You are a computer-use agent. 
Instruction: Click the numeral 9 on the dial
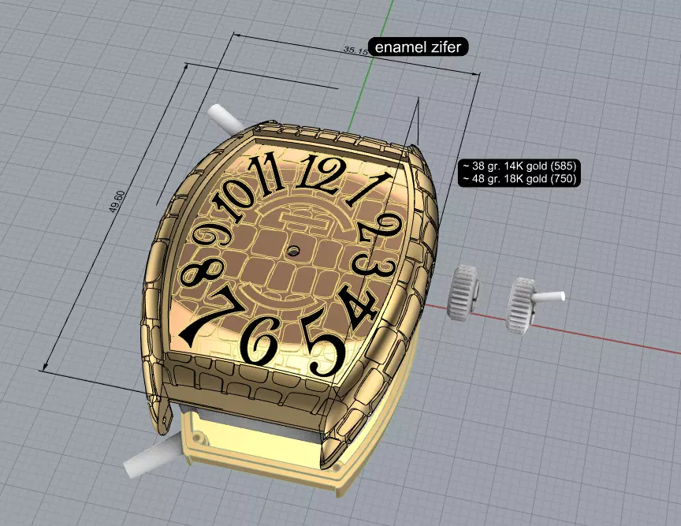[212, 237]
